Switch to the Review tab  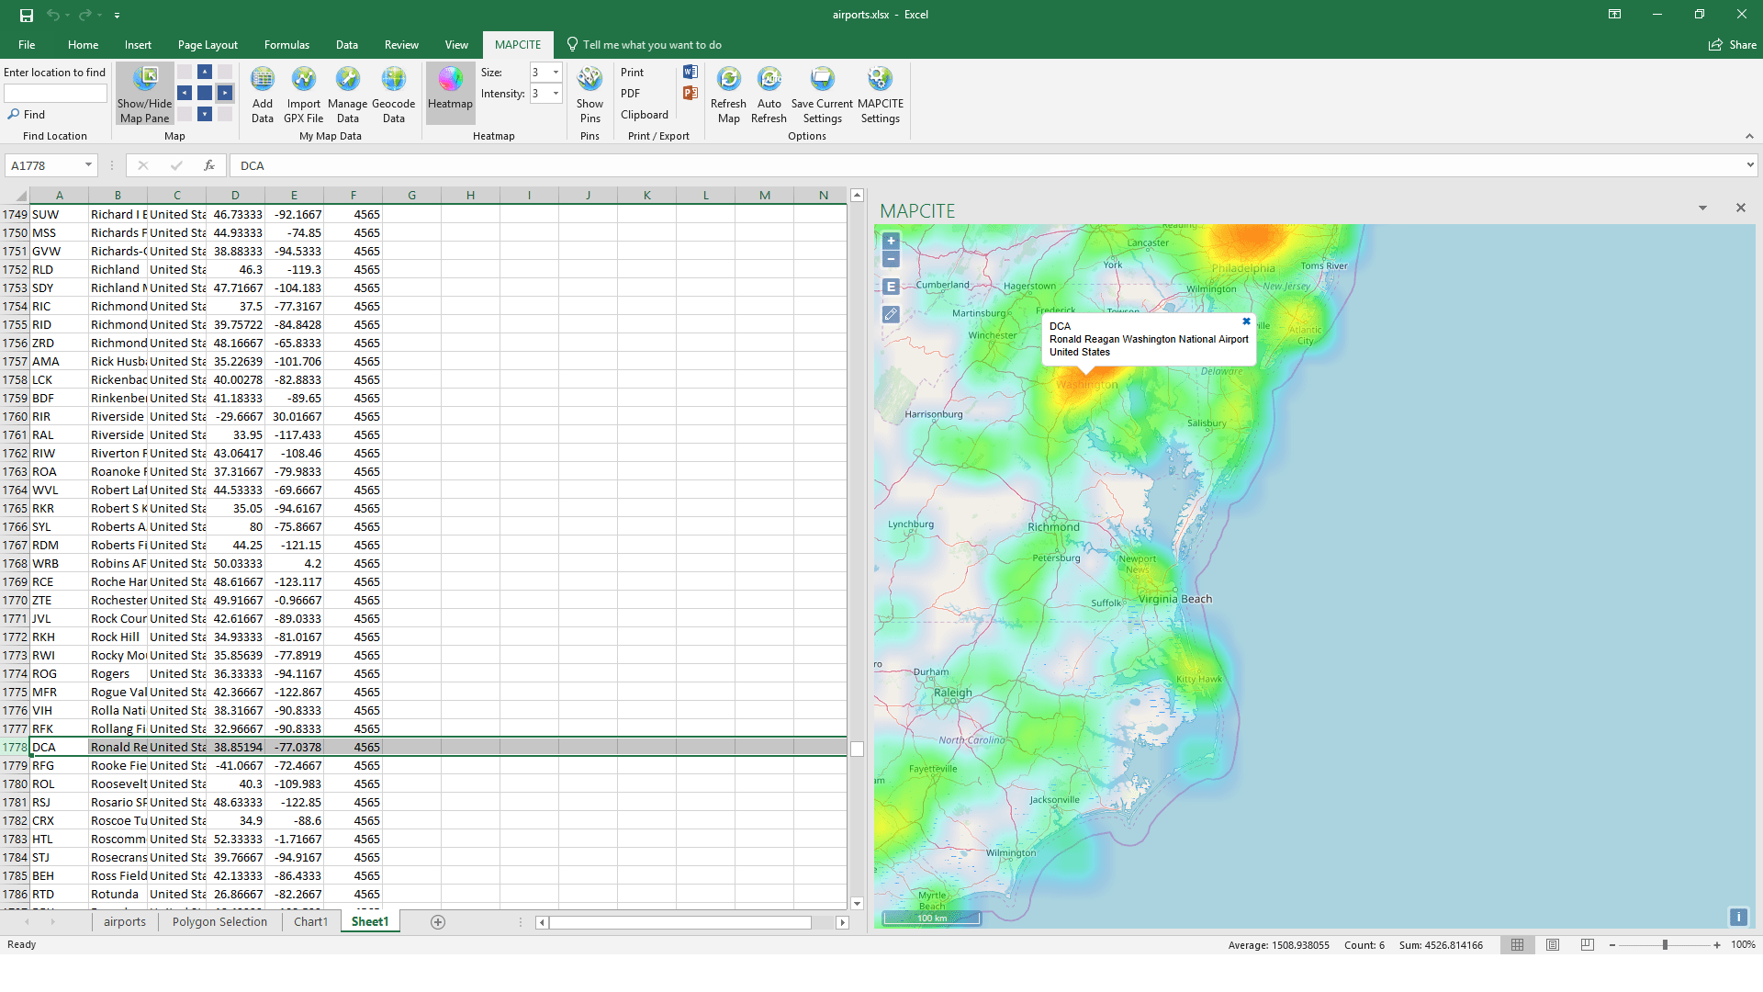(401, 45)
